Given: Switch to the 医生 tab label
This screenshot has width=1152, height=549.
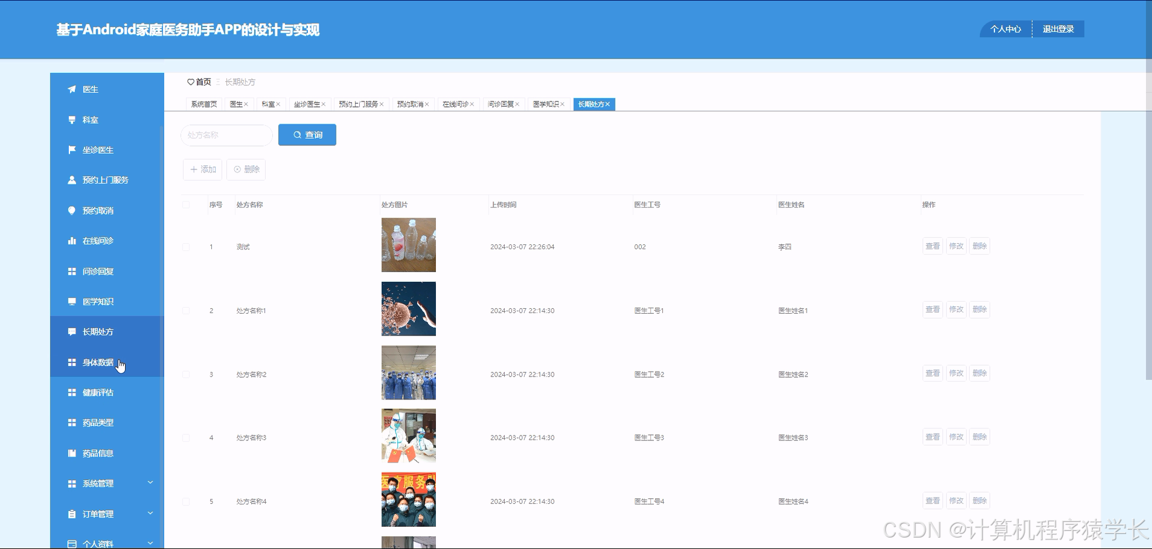Looking at the screenshot, I should pos(236,104).
